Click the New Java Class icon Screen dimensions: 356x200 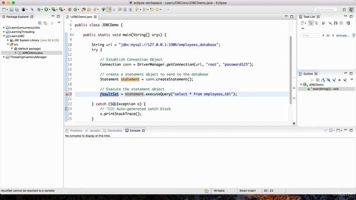76,9
